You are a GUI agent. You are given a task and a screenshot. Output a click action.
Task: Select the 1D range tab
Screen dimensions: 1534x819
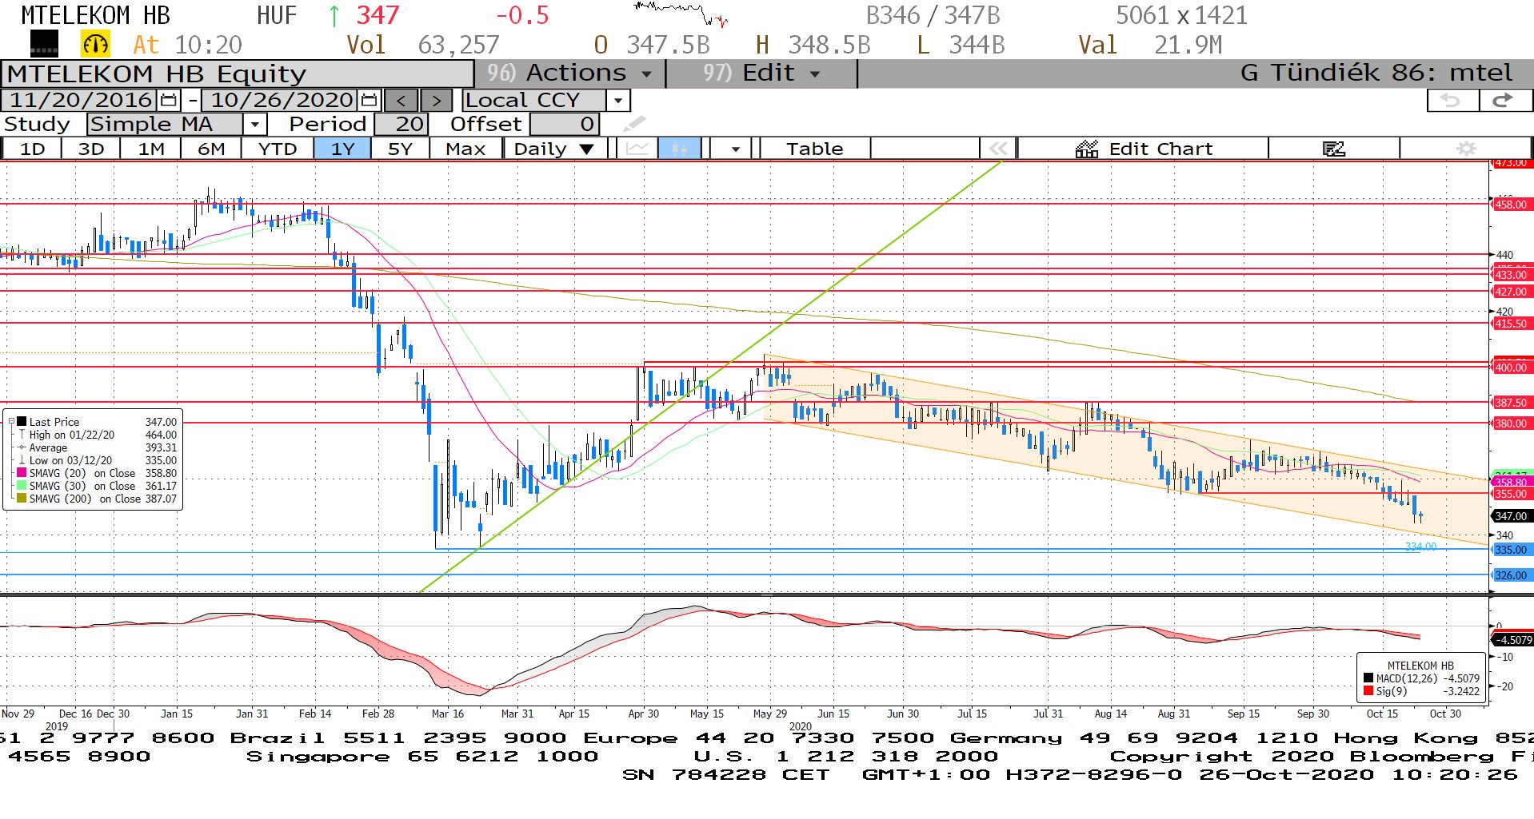click(x=32, y=149)
